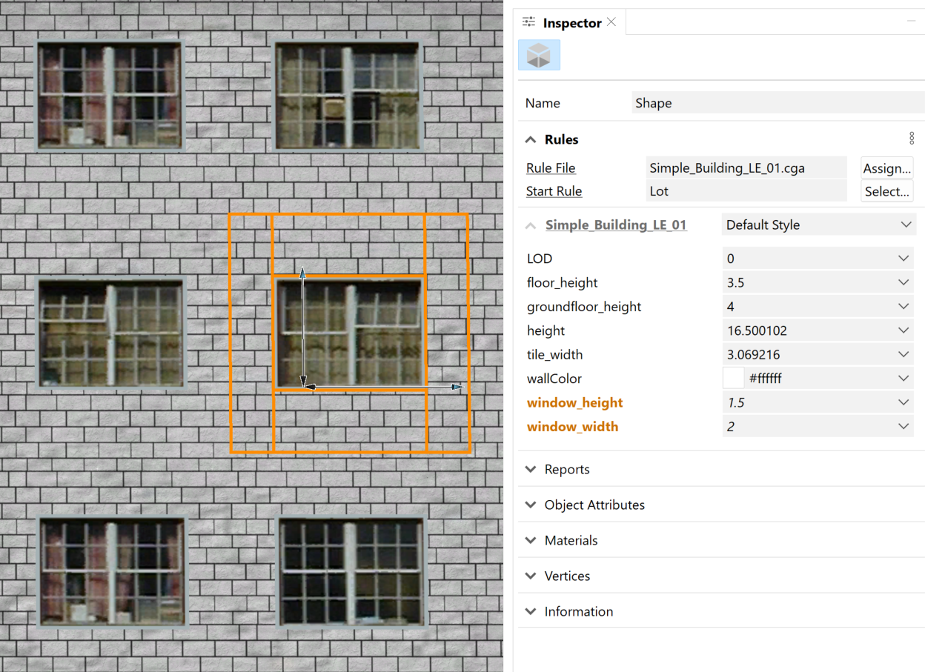Viewport: 925px width, 672px height.
Task: Click the wallColor white color swatch
Action: [x=733, y=378]
